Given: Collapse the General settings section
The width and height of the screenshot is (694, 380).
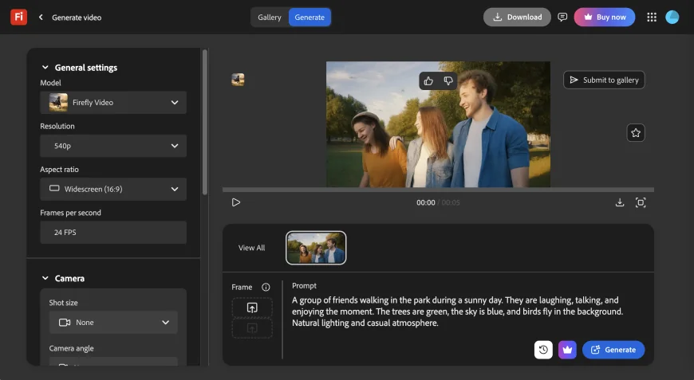Looking at the screenshot, I should [x=45, y=68].
